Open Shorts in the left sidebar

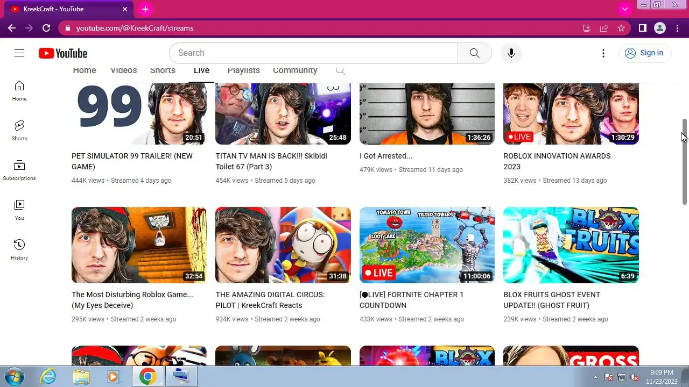tap(19, 131)
